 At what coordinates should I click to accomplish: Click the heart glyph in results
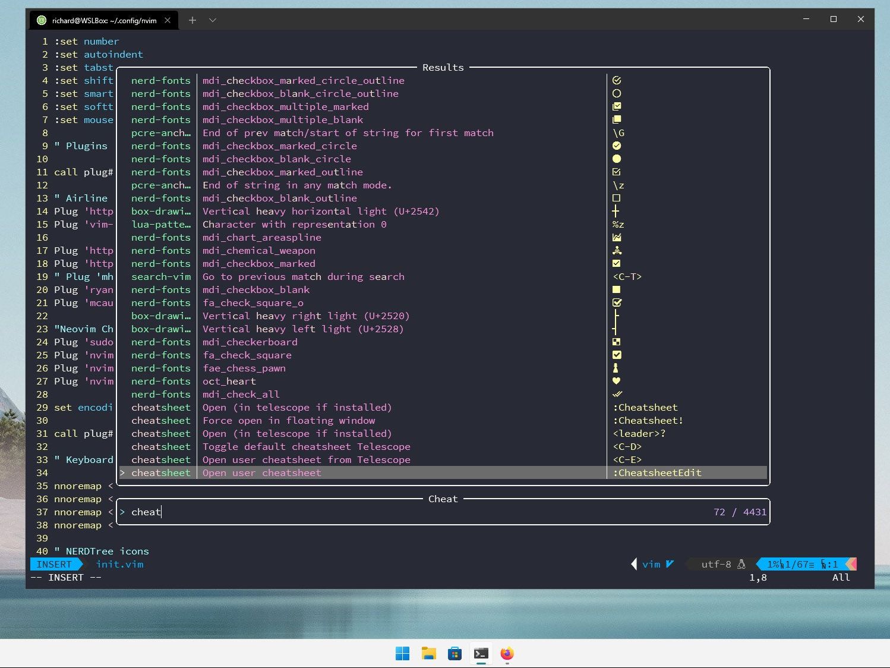(616, 382)
